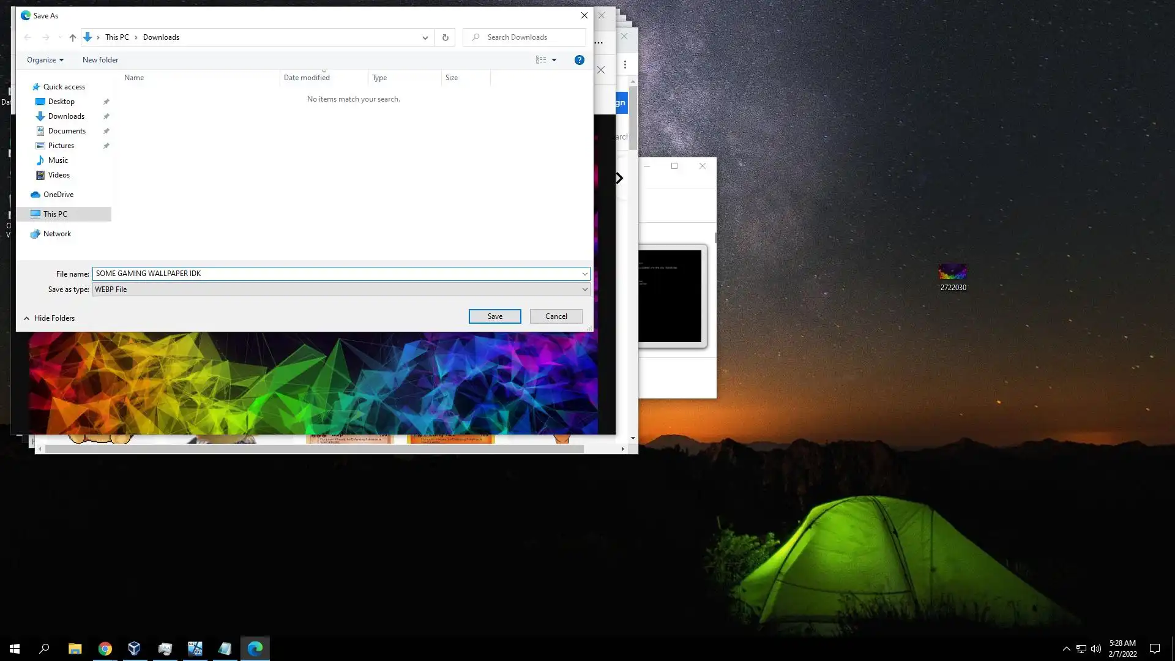This screenshot has width=1175, height=661.
Task: Open address bar previous locations dropdown
Action: (425, 37)
